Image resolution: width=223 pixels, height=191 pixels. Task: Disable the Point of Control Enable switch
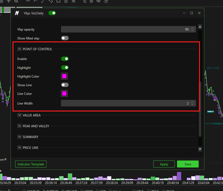click(x=65, y=59)
